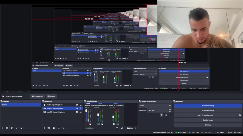The image size is (243, 136).
Task: Add a new scene with the plus icon
Action: coord(3,128)
